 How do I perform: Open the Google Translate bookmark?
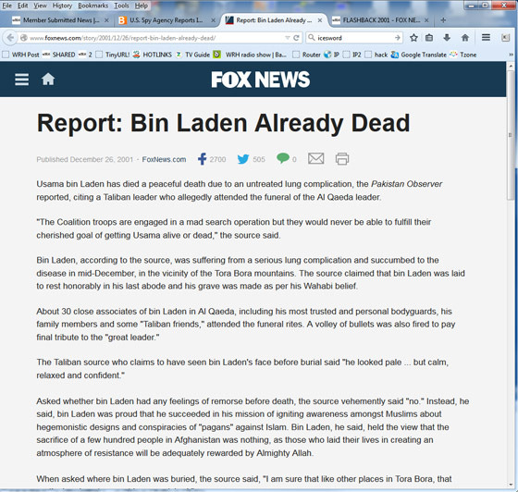(418, 55)
